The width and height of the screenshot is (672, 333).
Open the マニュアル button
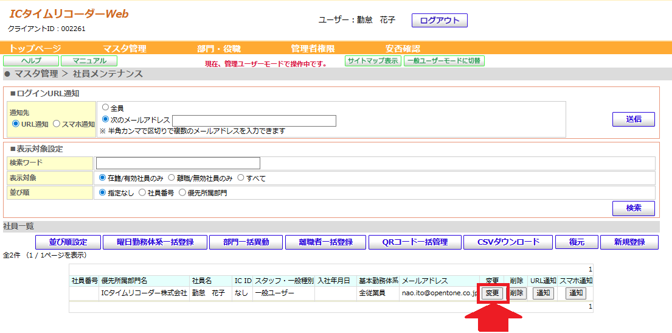point(89,61)
